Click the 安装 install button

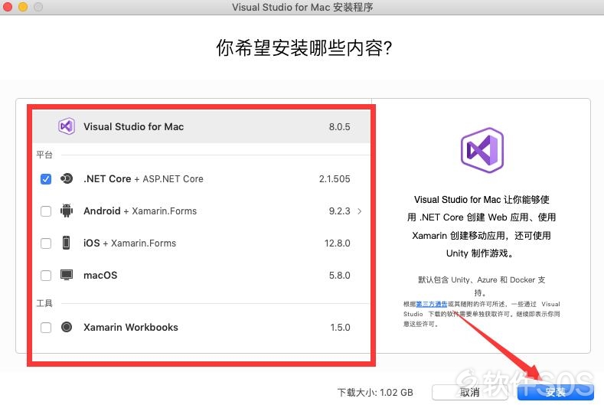pos(555,392)
